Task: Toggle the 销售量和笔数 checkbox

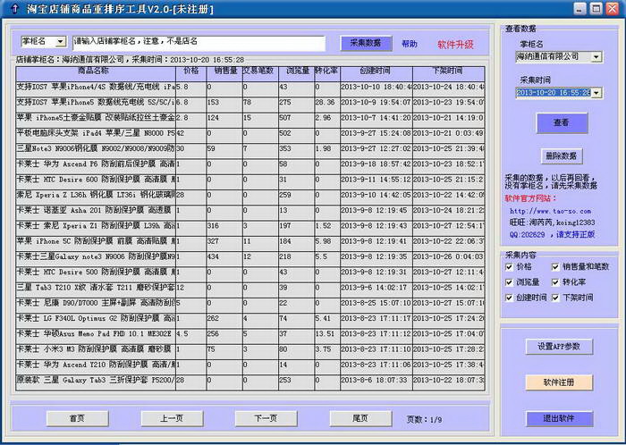Action: (x=555, y=267)
